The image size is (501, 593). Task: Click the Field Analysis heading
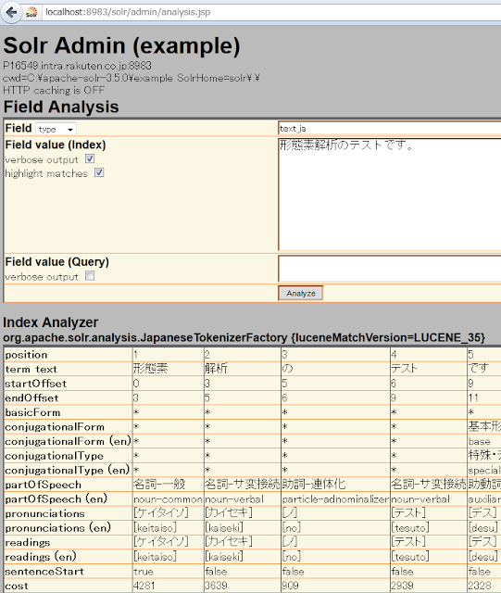[x=61, y=107]
